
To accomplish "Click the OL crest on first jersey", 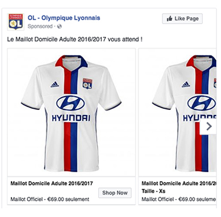I will click(87, 83).
